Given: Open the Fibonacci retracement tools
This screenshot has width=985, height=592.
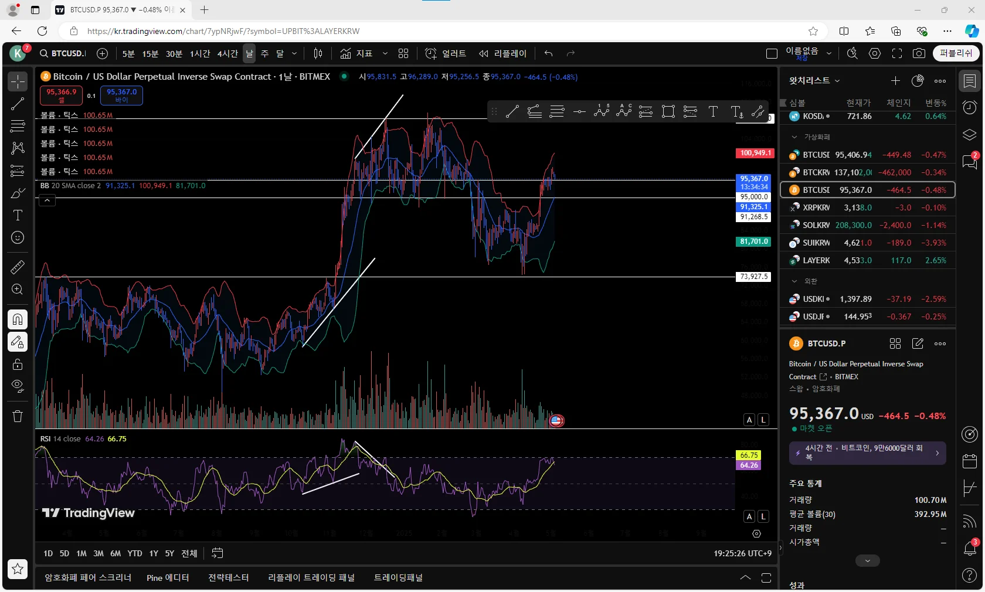Looking at the screenshot, I should (18, 126).
